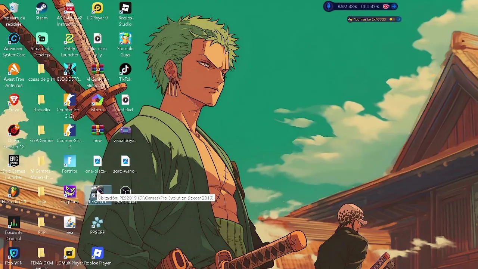Open Avast Free Antivirus shortcut
Screen dimensions: 478x269
tap(14, 75)
